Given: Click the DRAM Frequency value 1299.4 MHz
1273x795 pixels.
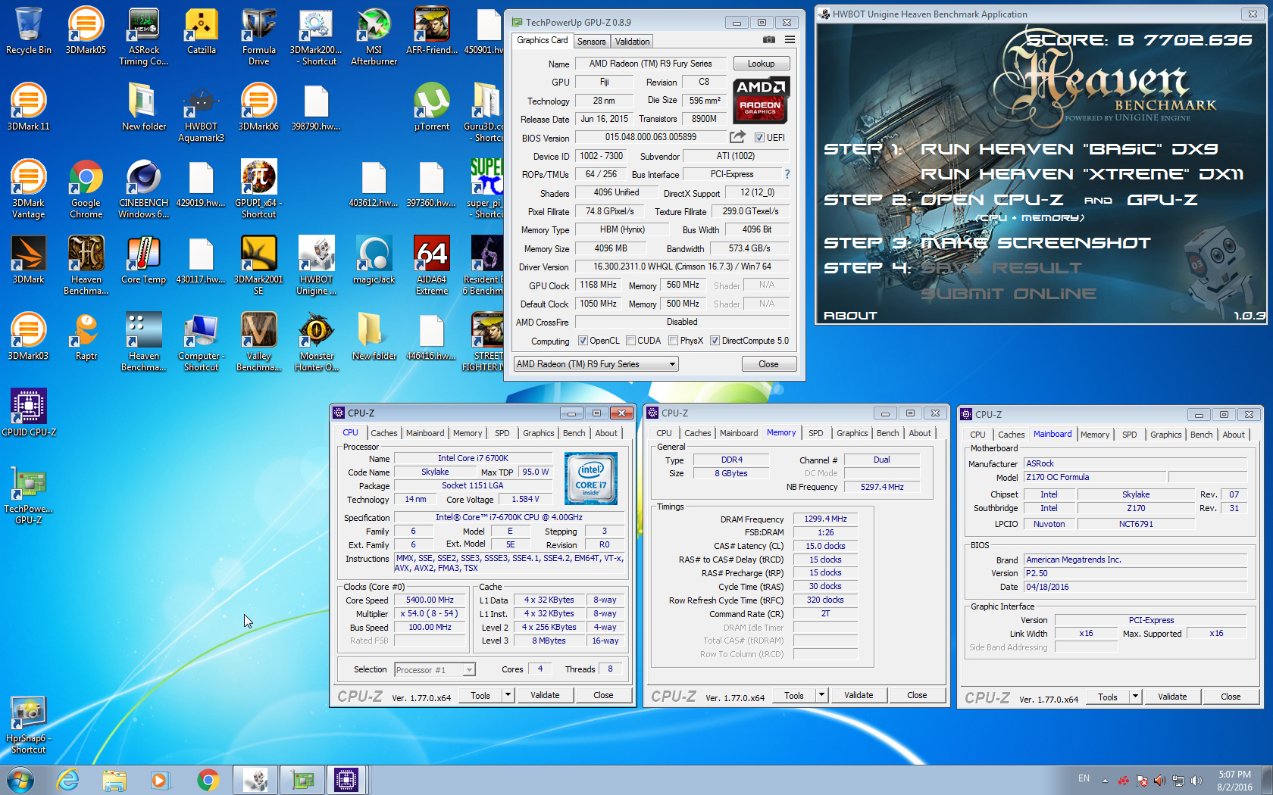Looking at the screenshot, I should click(x=825, y=519).
